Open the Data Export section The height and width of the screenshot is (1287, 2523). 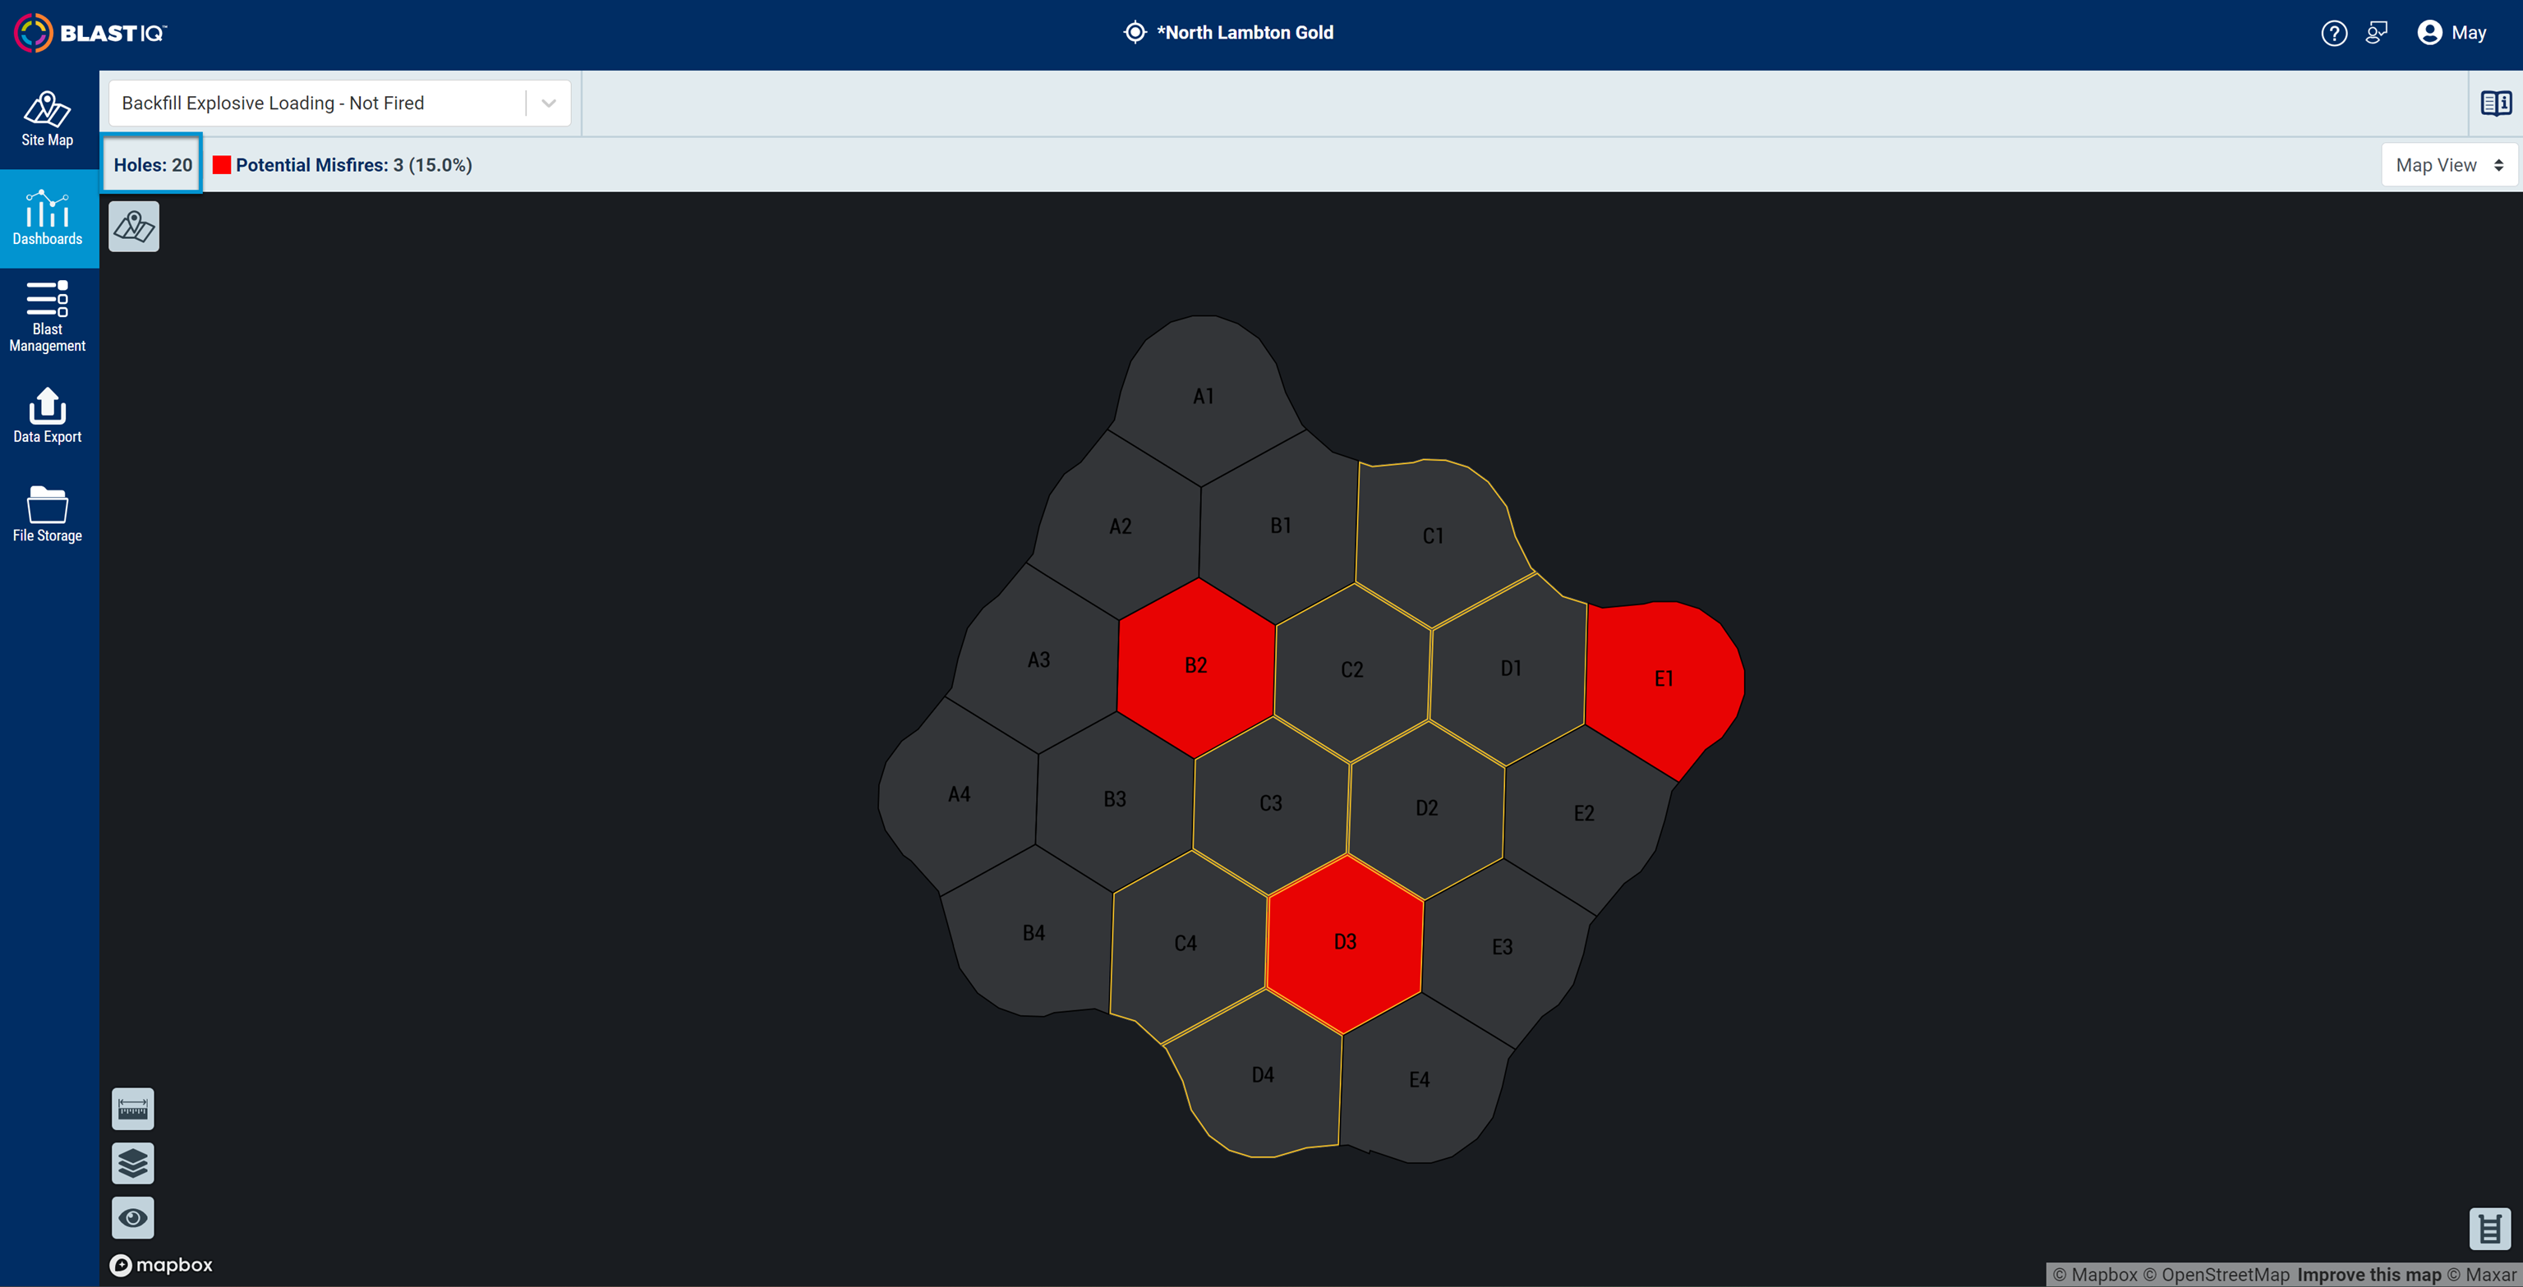point(48,416)
